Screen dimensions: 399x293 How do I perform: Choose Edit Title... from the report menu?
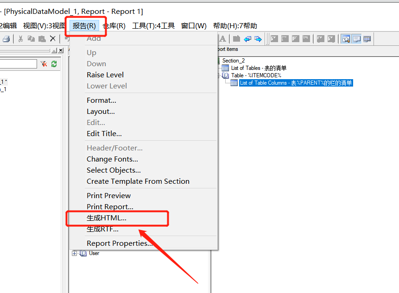point(144,133)
